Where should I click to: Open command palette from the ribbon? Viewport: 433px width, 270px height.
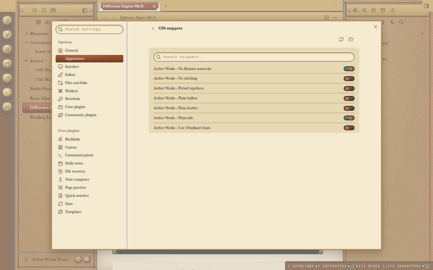(x=7, y=93)
